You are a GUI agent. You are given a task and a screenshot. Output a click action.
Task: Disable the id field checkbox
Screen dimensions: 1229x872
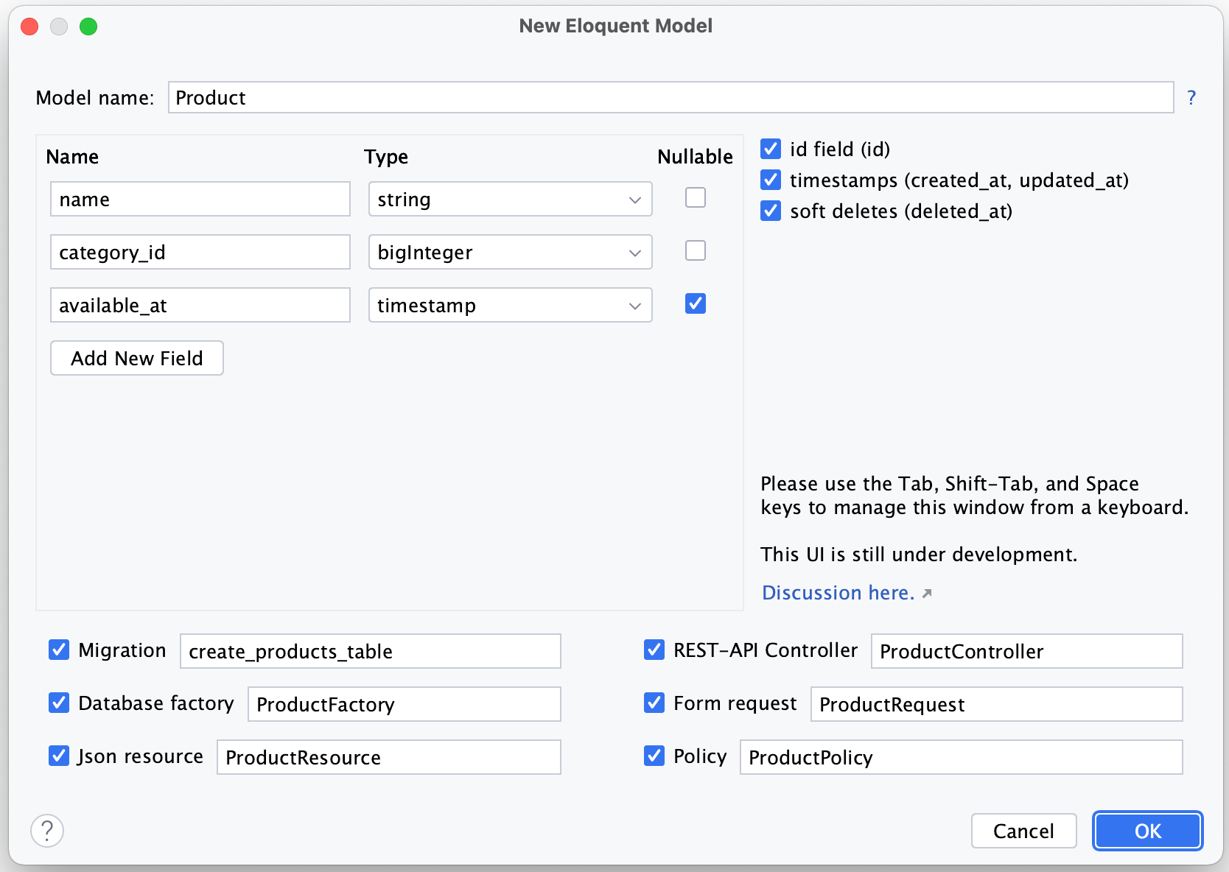(x=771, y=150)
